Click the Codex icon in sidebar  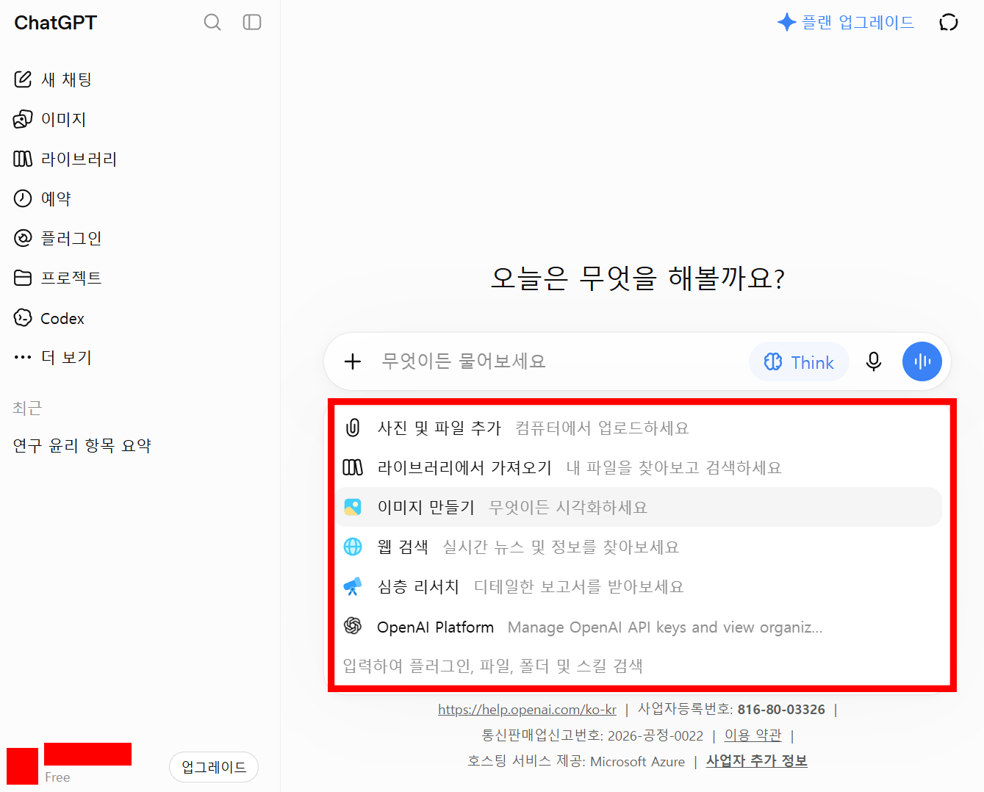click(23, 317)
